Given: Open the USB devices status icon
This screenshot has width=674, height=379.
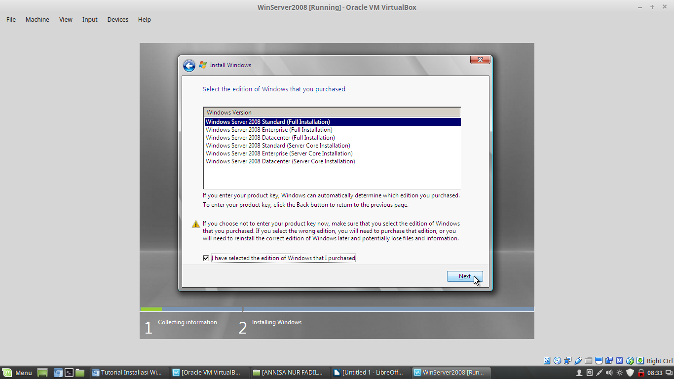Looking at the screenshot, I should click(578, 361).
